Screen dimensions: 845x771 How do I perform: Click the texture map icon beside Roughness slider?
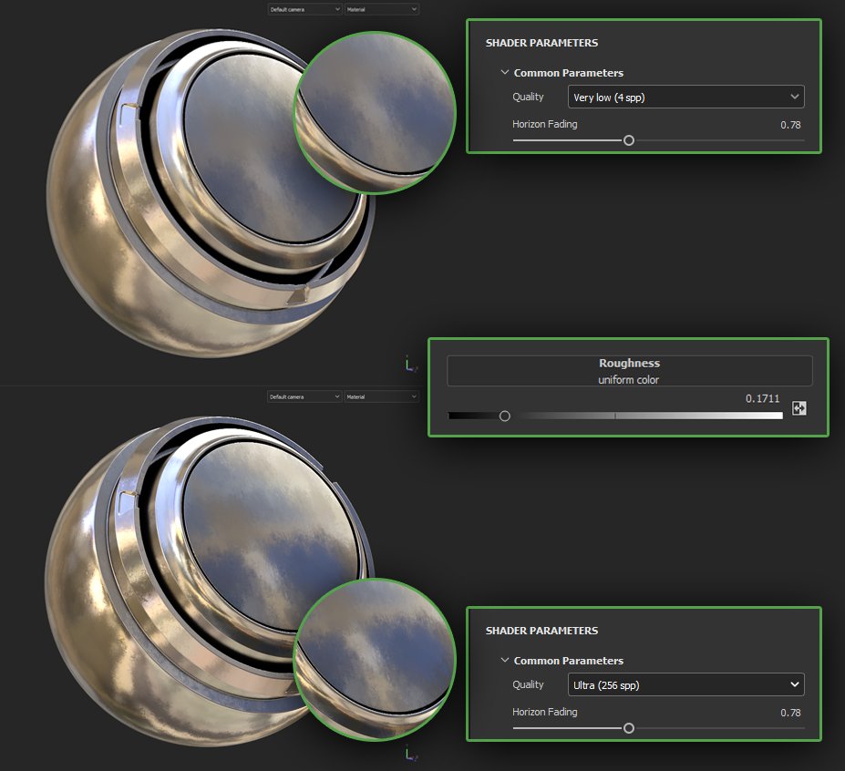799,408
